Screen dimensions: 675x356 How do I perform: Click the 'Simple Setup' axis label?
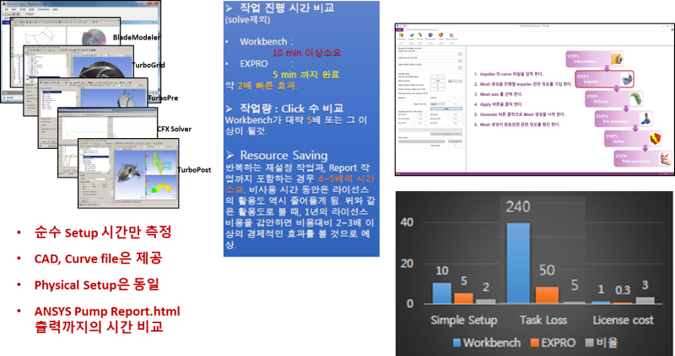point(464,320)
